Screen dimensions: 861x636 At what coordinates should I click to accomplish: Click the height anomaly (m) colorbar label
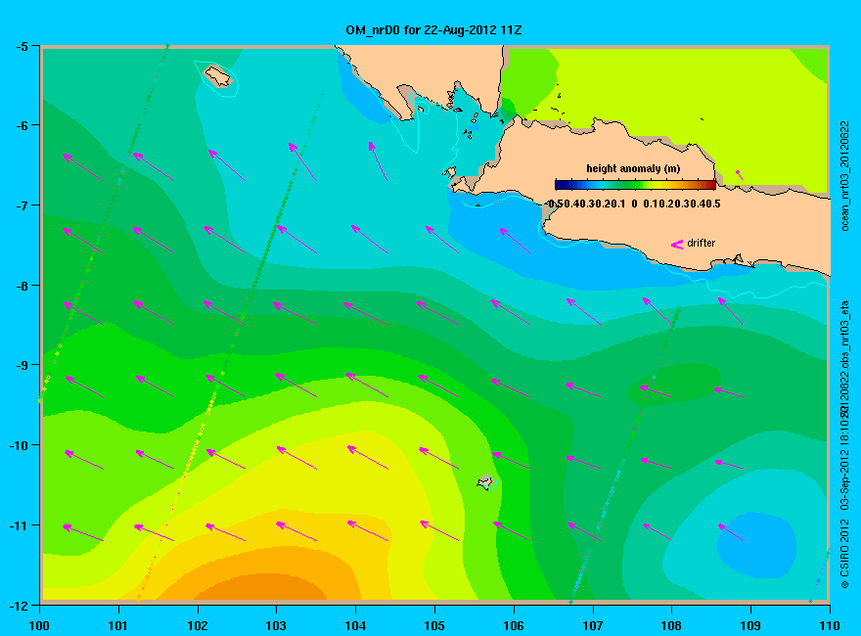click(x=633, y=169)
